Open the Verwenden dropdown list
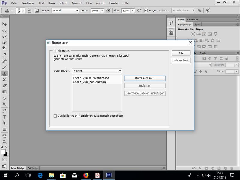 [120, 71]
